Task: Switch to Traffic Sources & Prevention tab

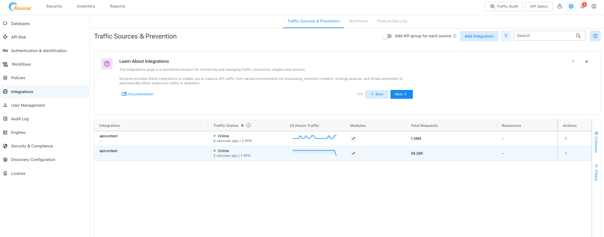Action: (314, 21)
